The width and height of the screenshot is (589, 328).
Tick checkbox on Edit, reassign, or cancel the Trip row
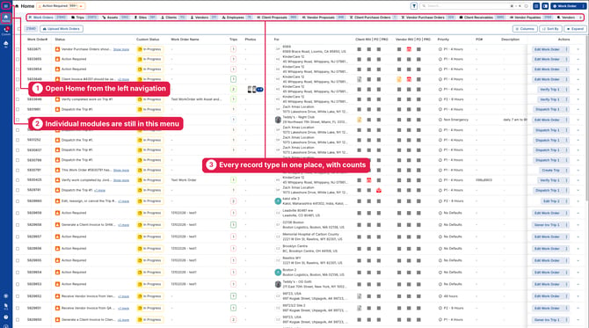pos(18,201)
